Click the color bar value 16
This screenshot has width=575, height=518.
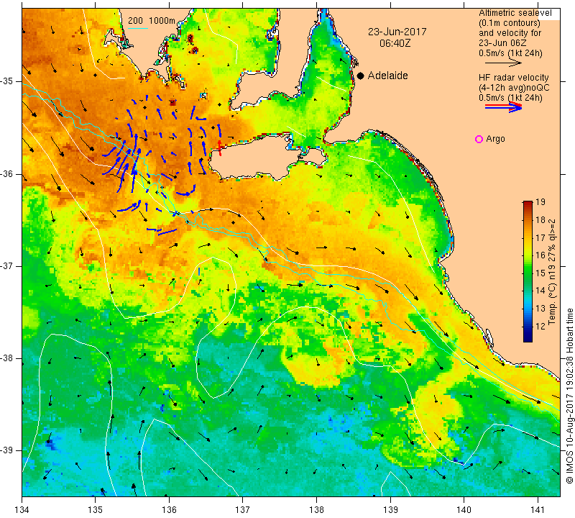click(x=540, y=255)
